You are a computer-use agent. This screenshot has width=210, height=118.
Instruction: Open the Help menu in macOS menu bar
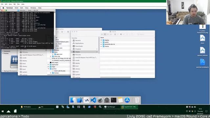point(39,8)
